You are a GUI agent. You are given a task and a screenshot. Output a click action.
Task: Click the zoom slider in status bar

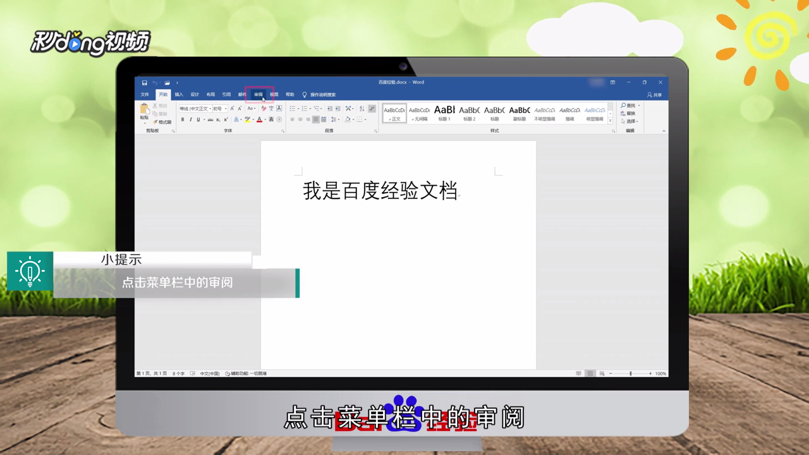click(x=630, y=373)
